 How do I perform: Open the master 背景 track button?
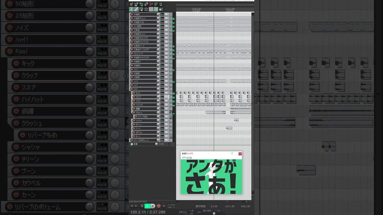coord(132,144)
